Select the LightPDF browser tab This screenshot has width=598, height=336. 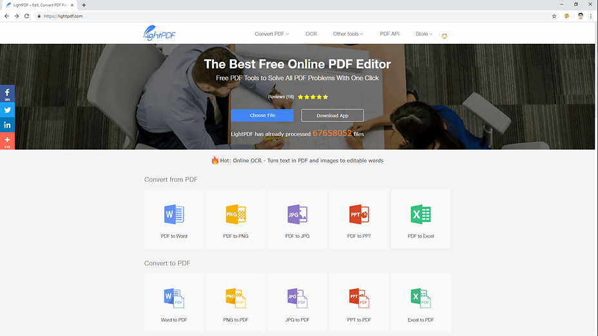[x=40, y=5]
